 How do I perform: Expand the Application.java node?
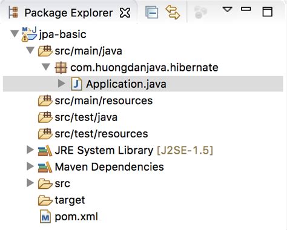tap(61, 84)
